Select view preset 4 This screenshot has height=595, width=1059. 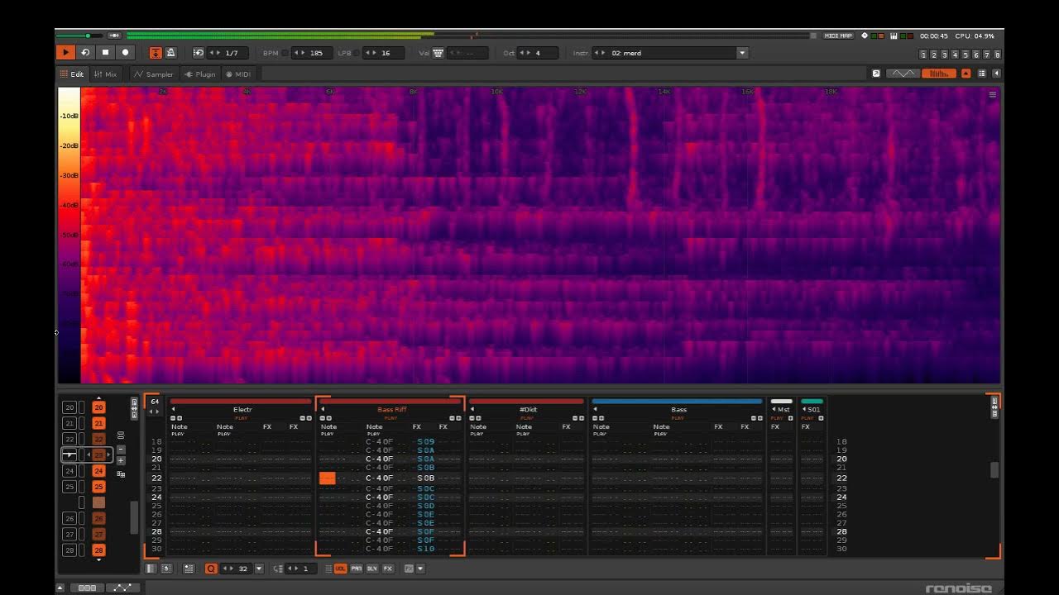(x=955, y=55)
